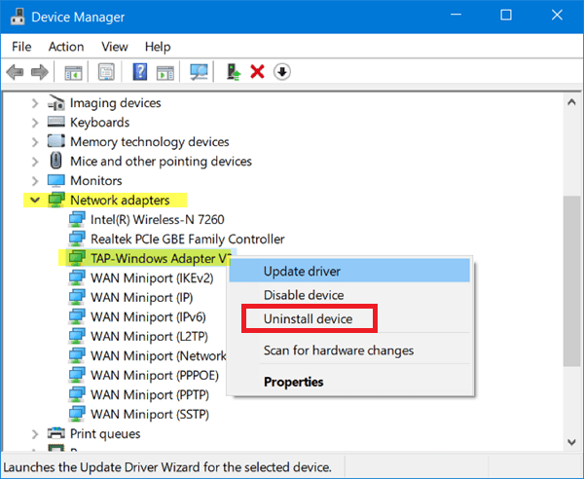Click the Device Manager title bar icon
This screenshot has width=584, height=479.
pos(18,17)
